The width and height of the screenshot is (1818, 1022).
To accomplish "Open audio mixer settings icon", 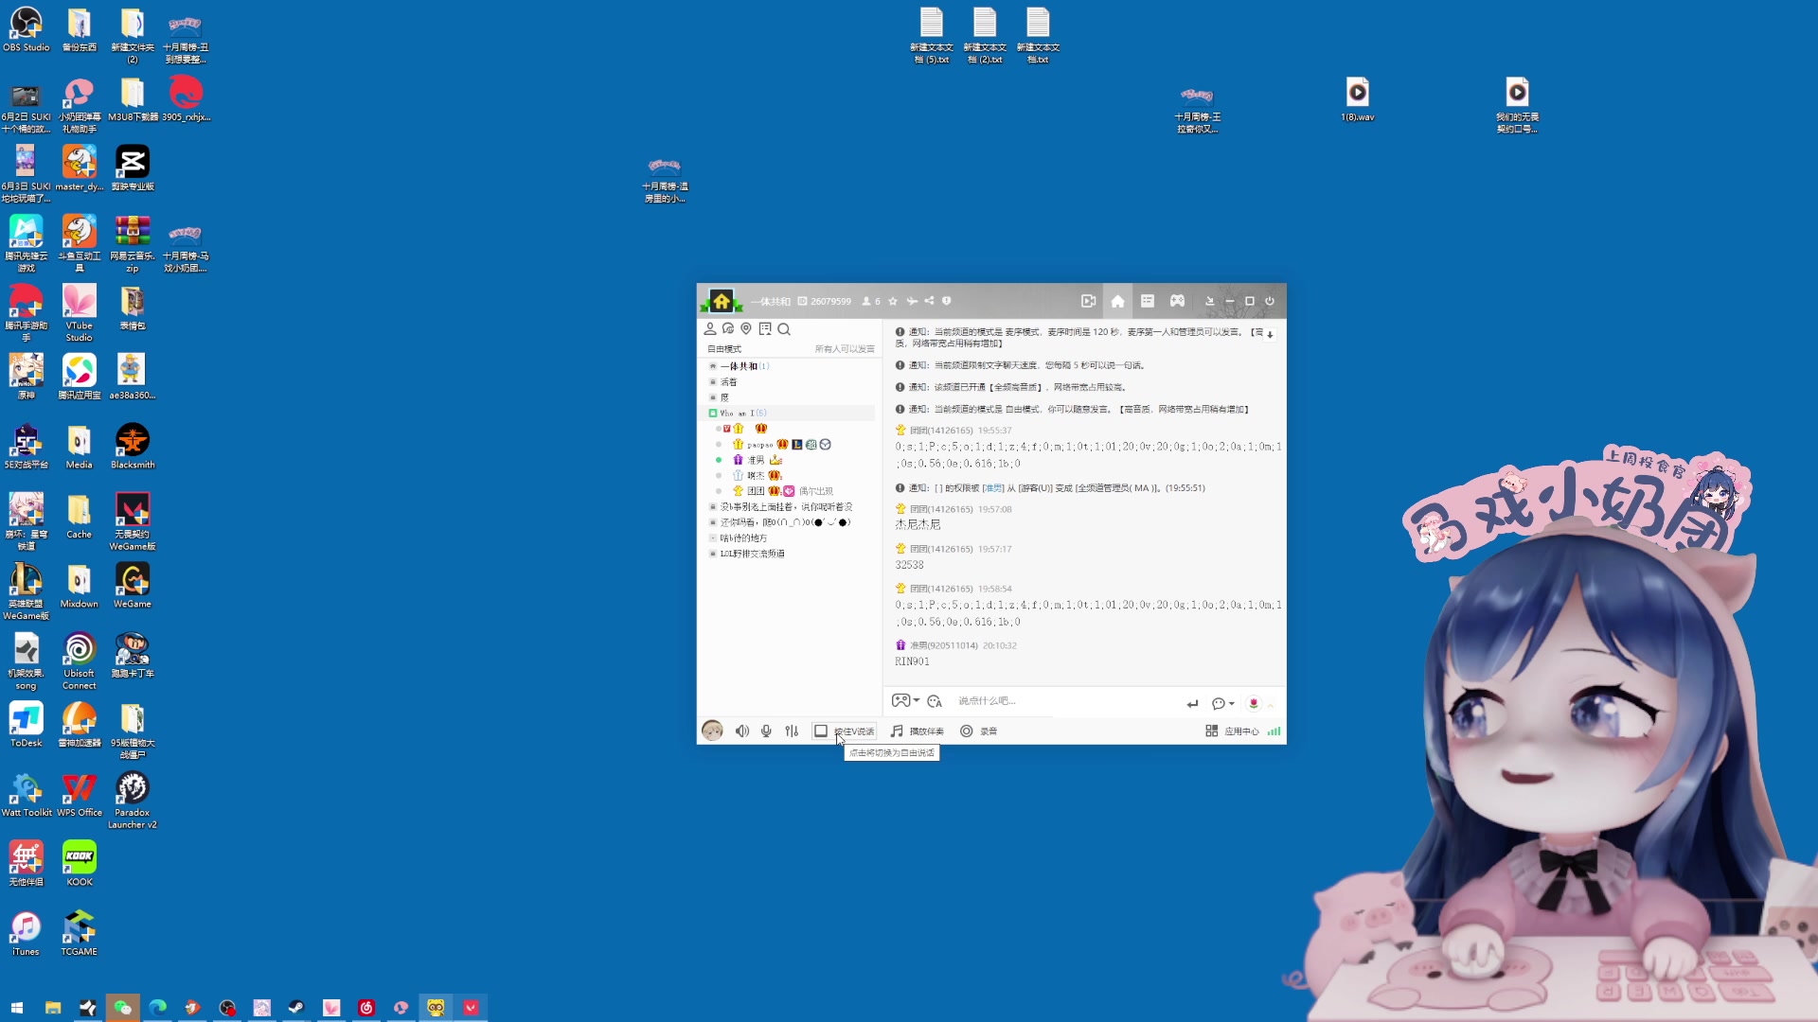I will [x=792, y=731].
